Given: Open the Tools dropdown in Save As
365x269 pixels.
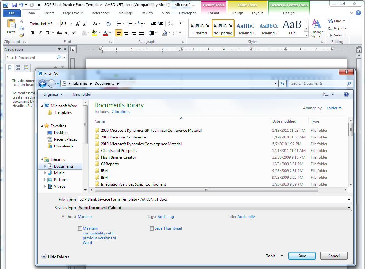Looking at the screenshot, I should (275, 256).
